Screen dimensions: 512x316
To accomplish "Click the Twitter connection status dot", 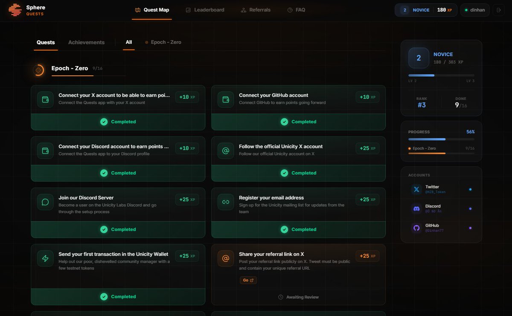I will [x=470, y=189].
